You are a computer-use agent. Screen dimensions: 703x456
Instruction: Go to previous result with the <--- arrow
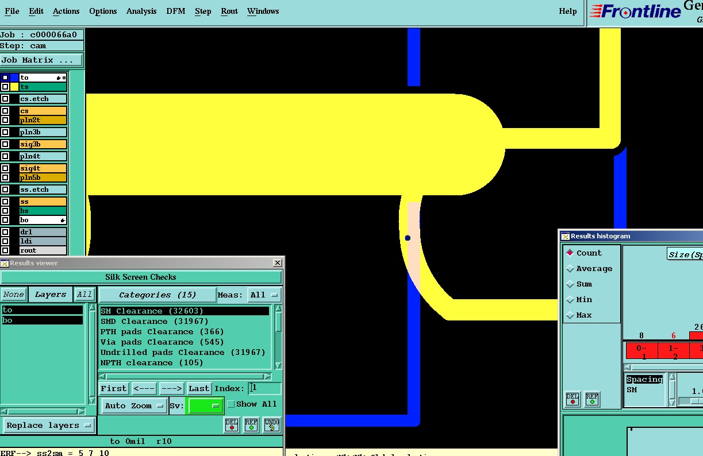click(144, 389)
